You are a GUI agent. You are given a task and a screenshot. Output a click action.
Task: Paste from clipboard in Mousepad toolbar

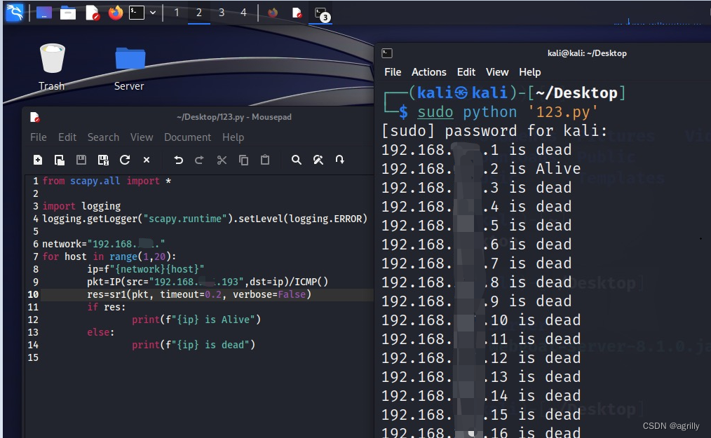point(265,160)
